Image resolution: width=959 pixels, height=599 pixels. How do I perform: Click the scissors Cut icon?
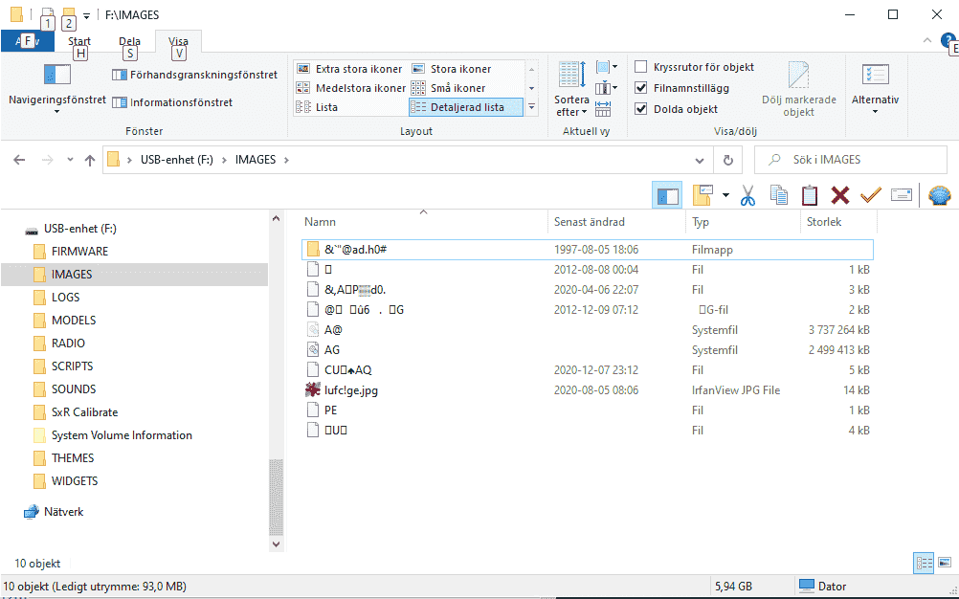pyautogui.click(x=748, y=196)
